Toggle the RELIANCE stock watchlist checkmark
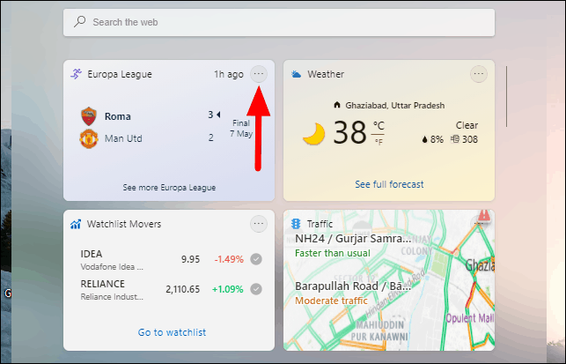Image resolution: width=566 pixels, height=364 pixels. (256, 289)
